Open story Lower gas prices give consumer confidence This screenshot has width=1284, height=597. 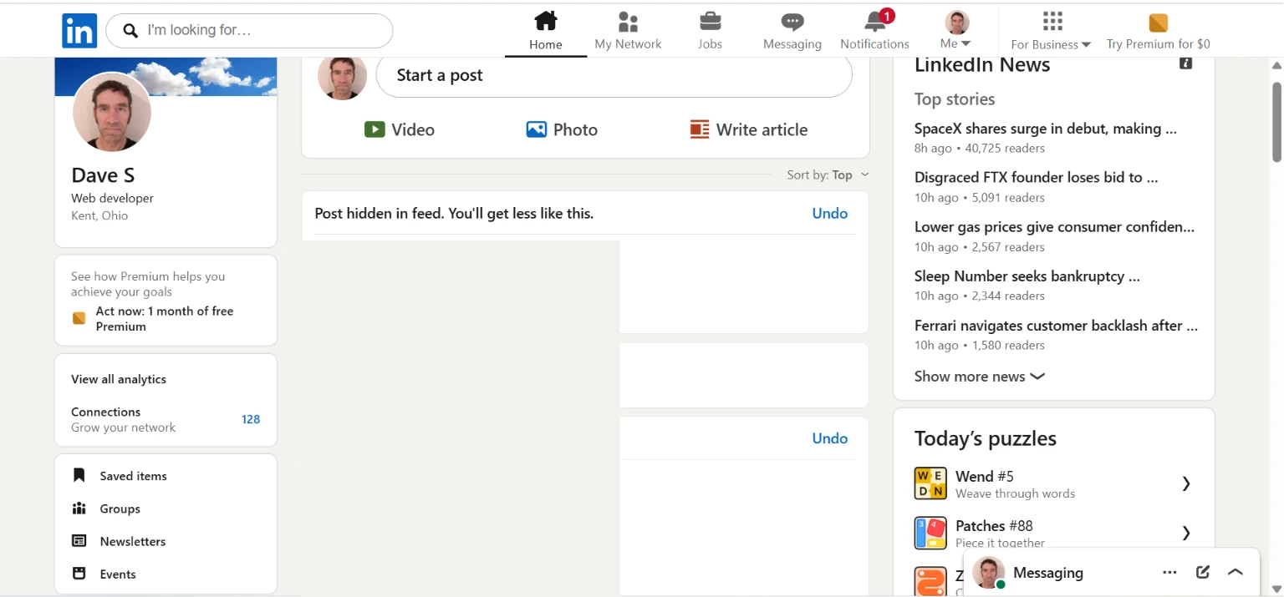pyautogui.click(x=1055, y=226)
